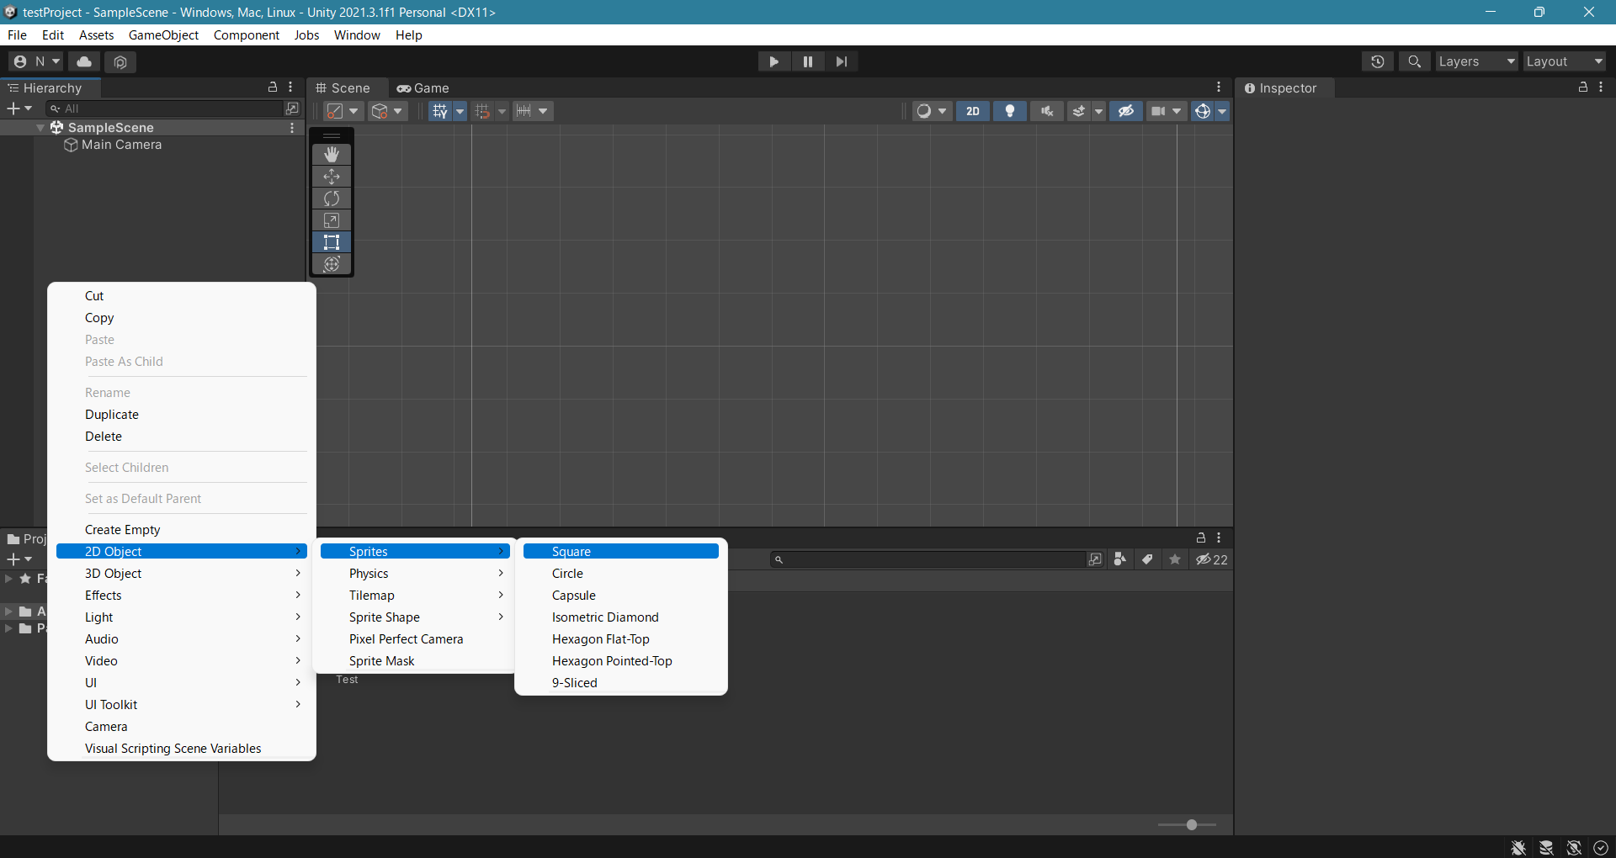Toggle Project panel hidden packages count

(x=1212, y=559)
